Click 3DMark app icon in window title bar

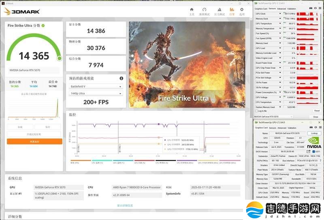[3, 4]
